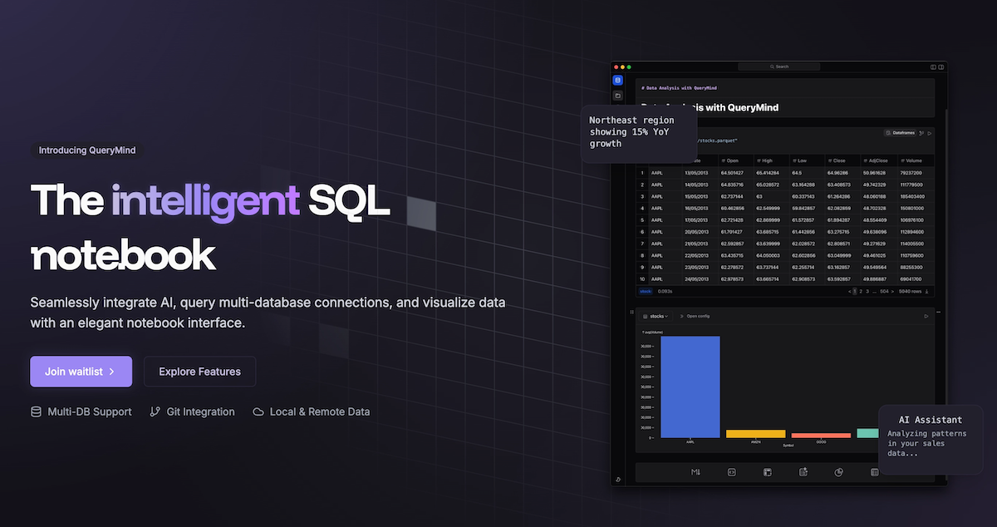997x527 pixels.
Task: Click the Search field in the window title bar
Action: click(779, 66)
